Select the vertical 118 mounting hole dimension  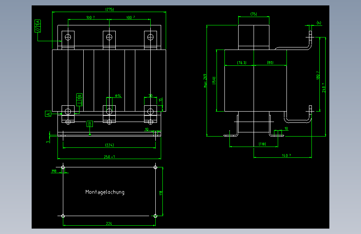[161, 193]
